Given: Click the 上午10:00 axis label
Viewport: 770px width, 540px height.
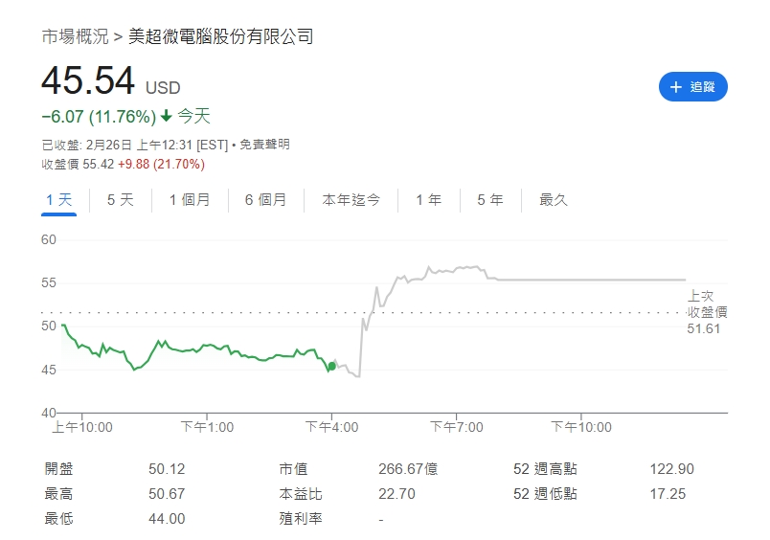Looking at the screenshot, I should pyautogui.click(x=82, y=427).
